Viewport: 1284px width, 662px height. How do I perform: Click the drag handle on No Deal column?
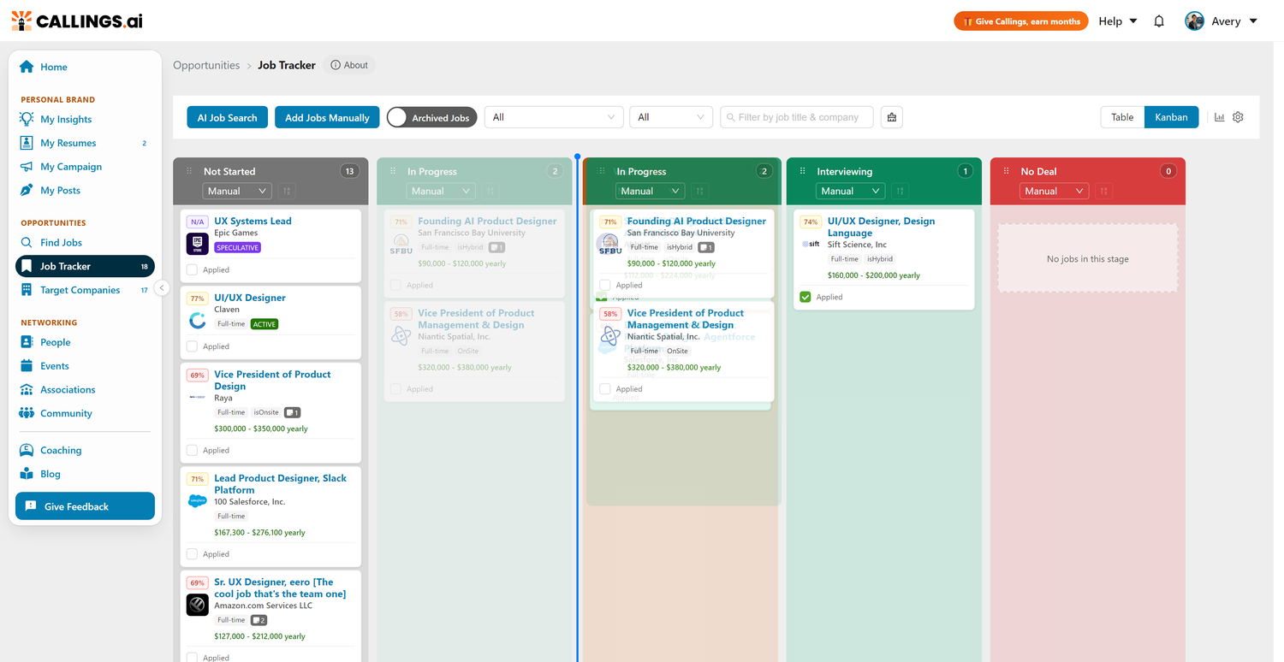[1006, 171]
